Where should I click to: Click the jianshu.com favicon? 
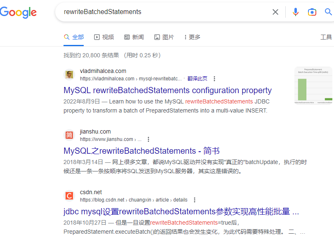[x=68, y=135]
